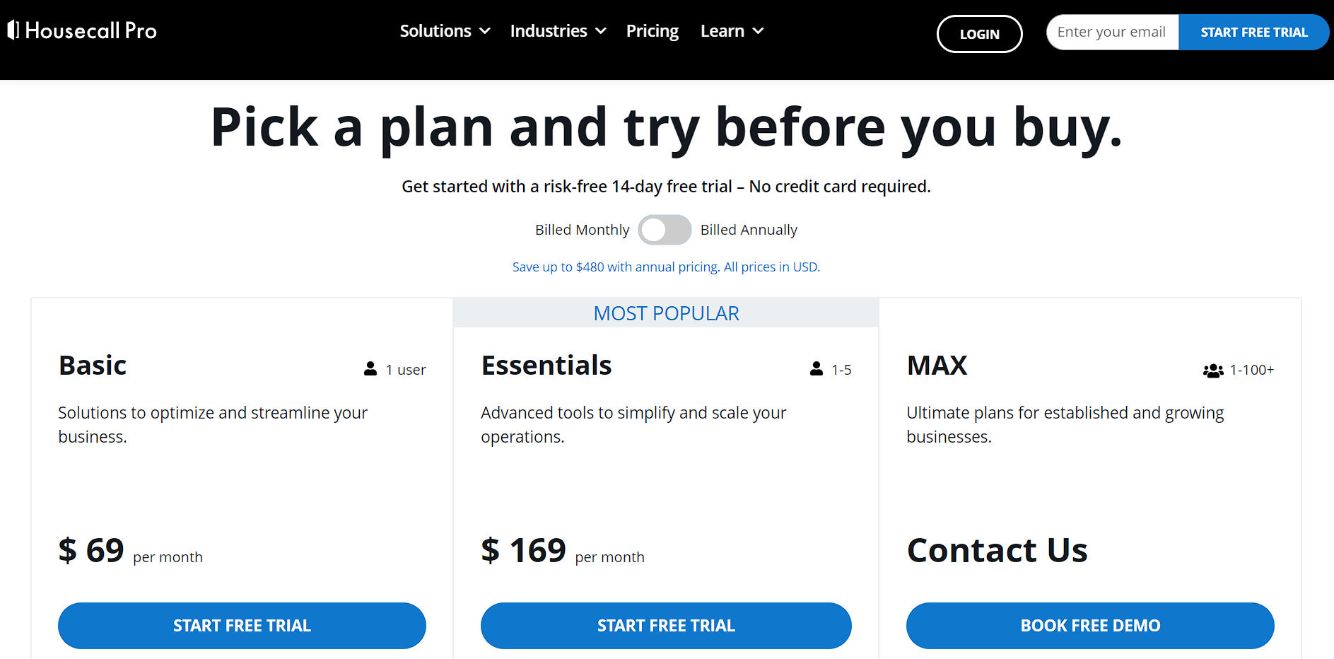The height and width of the screenshot is (659, 1334).
Task: Click the Enter your email input field
Action: click(1112, 32)
